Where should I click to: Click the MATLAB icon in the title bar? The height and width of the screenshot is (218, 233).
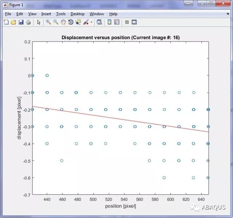click(x=5, y=5)
